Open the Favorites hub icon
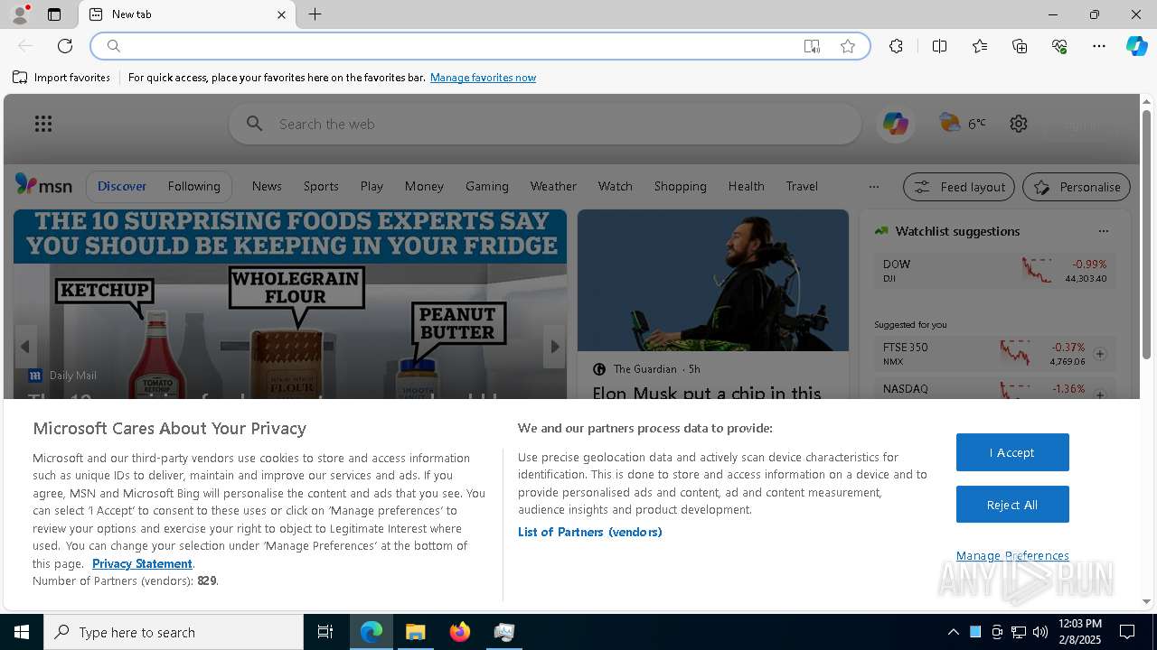 click(980, 46)
